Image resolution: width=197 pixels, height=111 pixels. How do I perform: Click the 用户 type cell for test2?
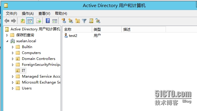(97, 35)
